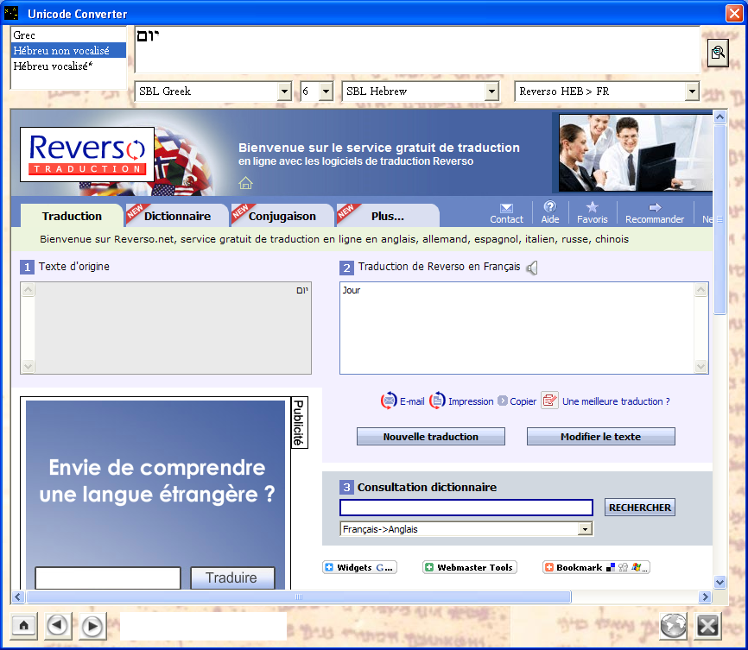Switch to the Dictionnaire tab

177,216
